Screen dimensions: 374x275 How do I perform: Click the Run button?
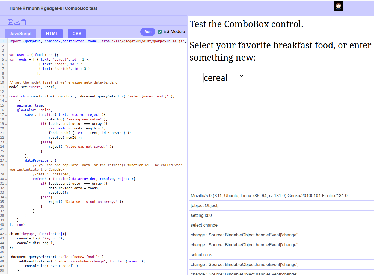[x=148, y=32]
